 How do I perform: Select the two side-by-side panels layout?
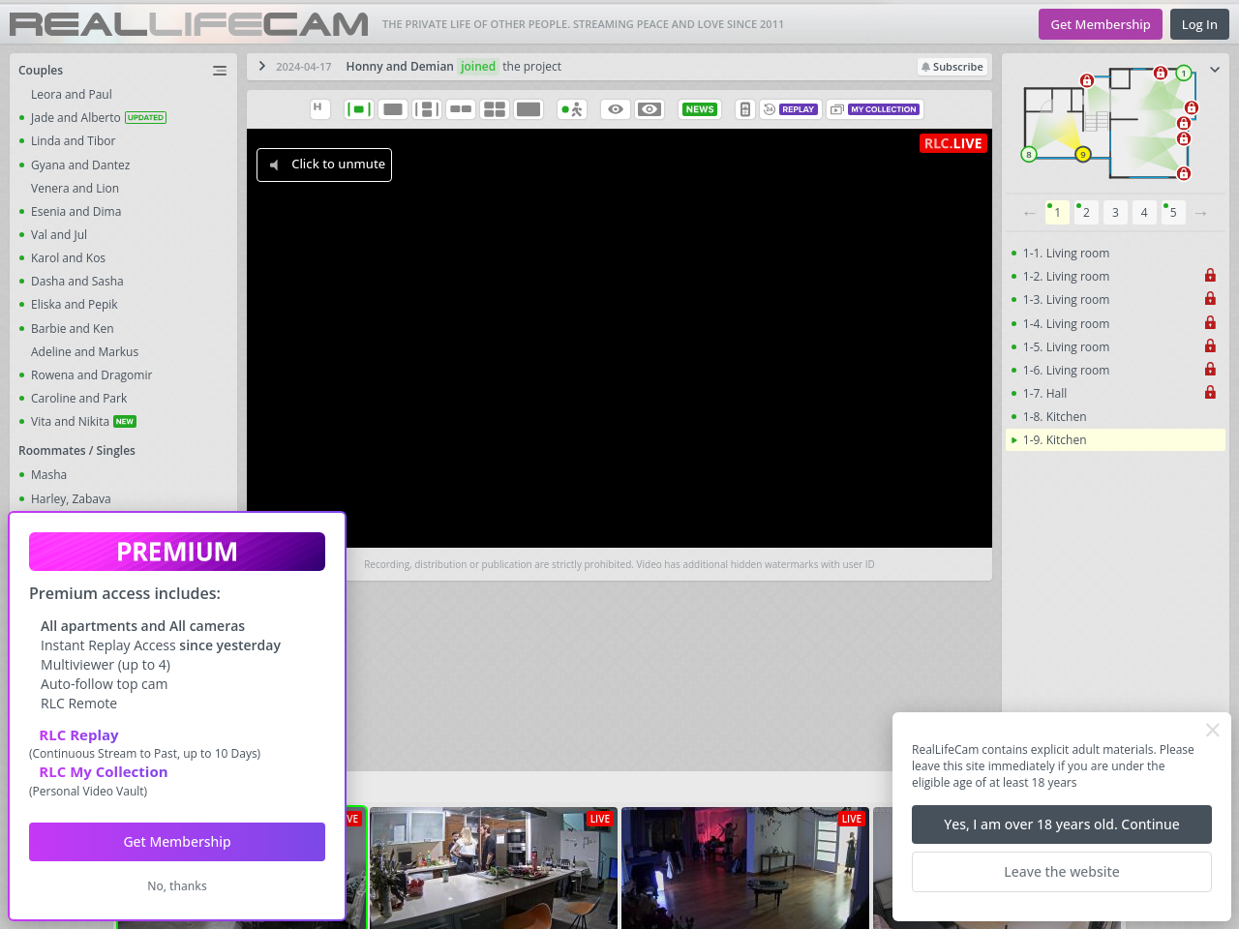pyautogui.click(x=461, y=109)
